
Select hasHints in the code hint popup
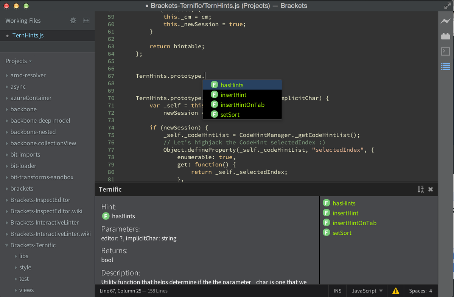click(x=242, y=85)
